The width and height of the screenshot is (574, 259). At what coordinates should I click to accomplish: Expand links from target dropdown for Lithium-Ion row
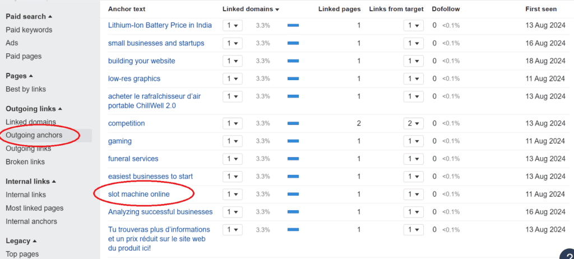pyautogui.click(x=413, y=25)
